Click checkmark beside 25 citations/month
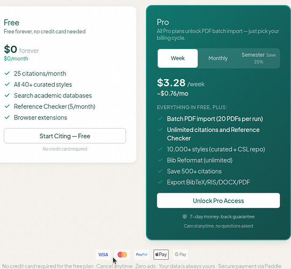The width and height of the screenshot is (291, 269). (7, 73)
